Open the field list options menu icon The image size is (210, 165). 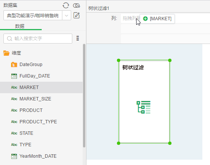pos(78,38)
